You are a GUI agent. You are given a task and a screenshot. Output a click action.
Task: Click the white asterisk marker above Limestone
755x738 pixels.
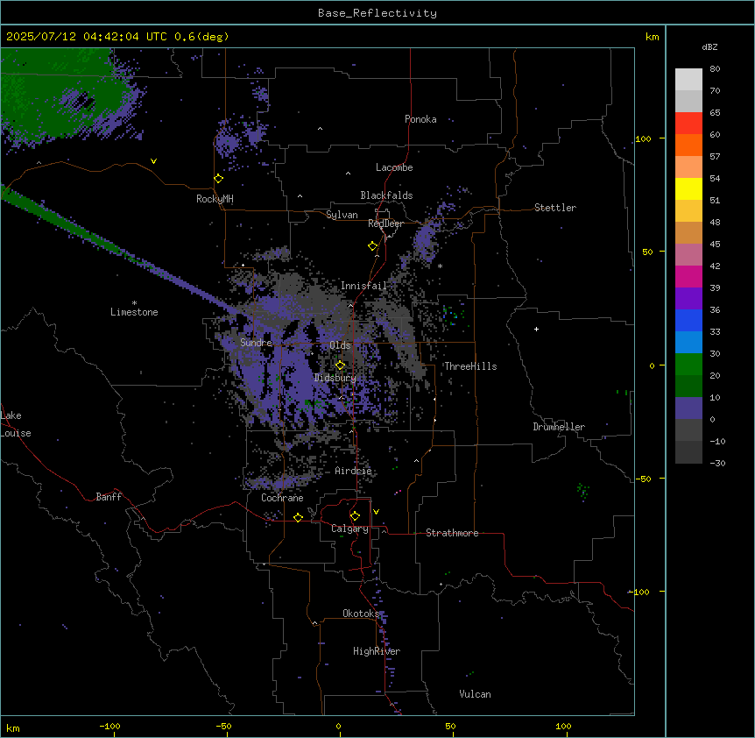134,303
